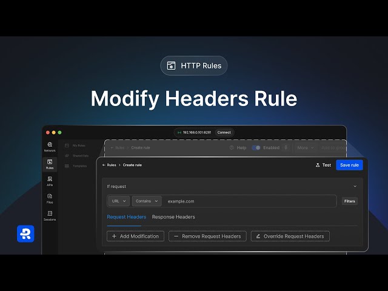Open the Files sidebar section
The width and height of the screenshot is (388, 291).
pyautogui.click(x=50, y=198)
